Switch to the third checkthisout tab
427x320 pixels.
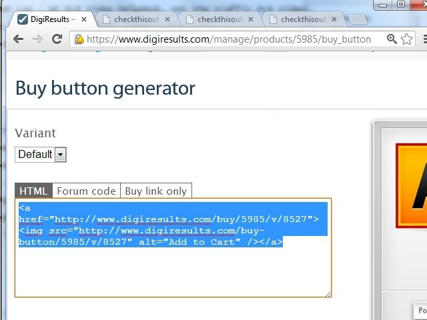tap(304, 19)
